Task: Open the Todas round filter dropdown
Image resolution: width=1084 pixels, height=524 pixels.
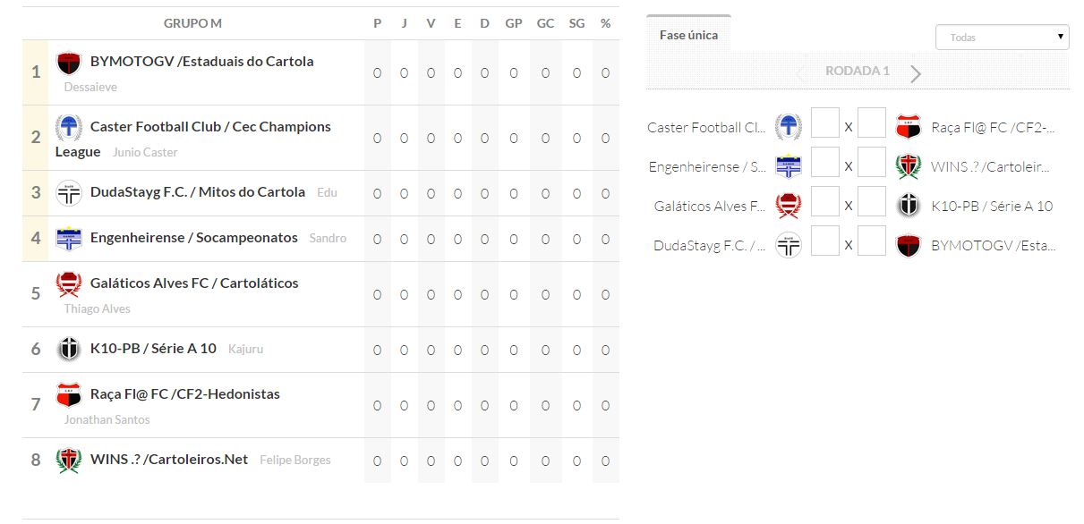Action: [x=1002, y=38]
